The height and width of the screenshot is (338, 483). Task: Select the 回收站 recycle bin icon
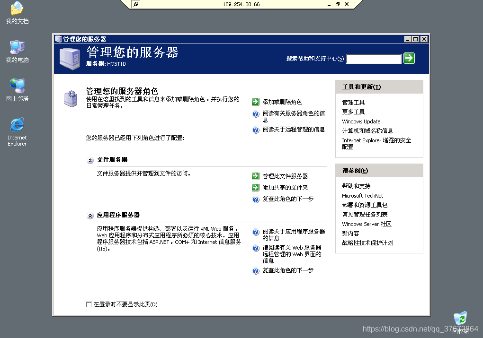461,322
